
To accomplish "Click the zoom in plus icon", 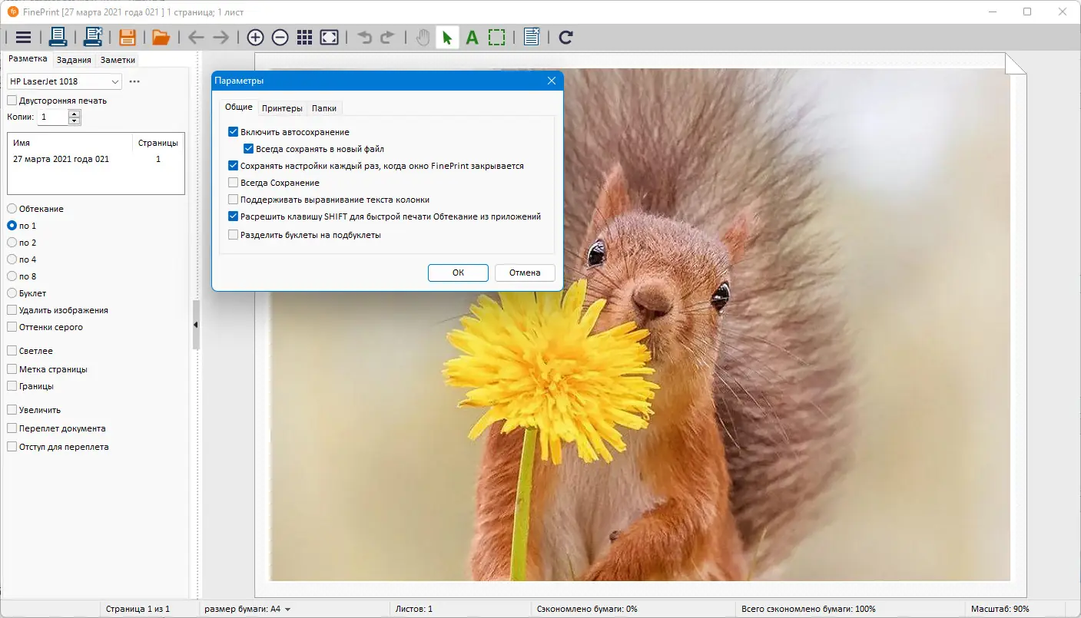I will click(x=255, y=37).
